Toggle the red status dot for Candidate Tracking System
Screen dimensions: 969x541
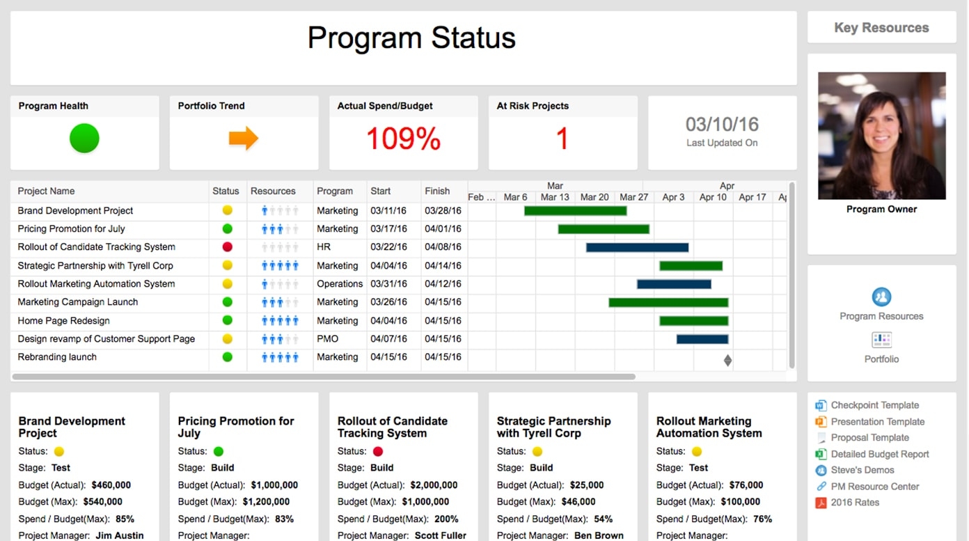coord(226,246)
